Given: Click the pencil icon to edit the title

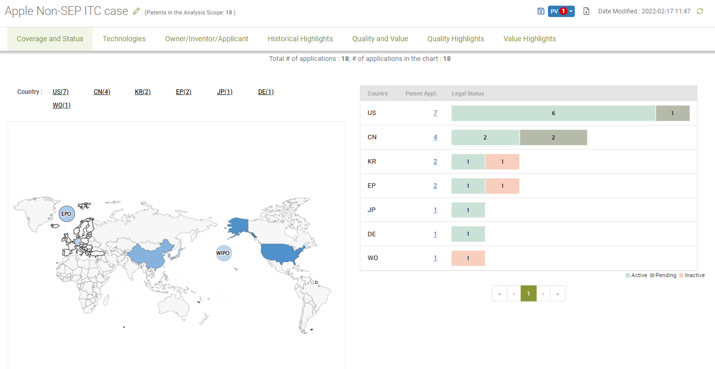Looking at the screenshot, I should 136,11.
